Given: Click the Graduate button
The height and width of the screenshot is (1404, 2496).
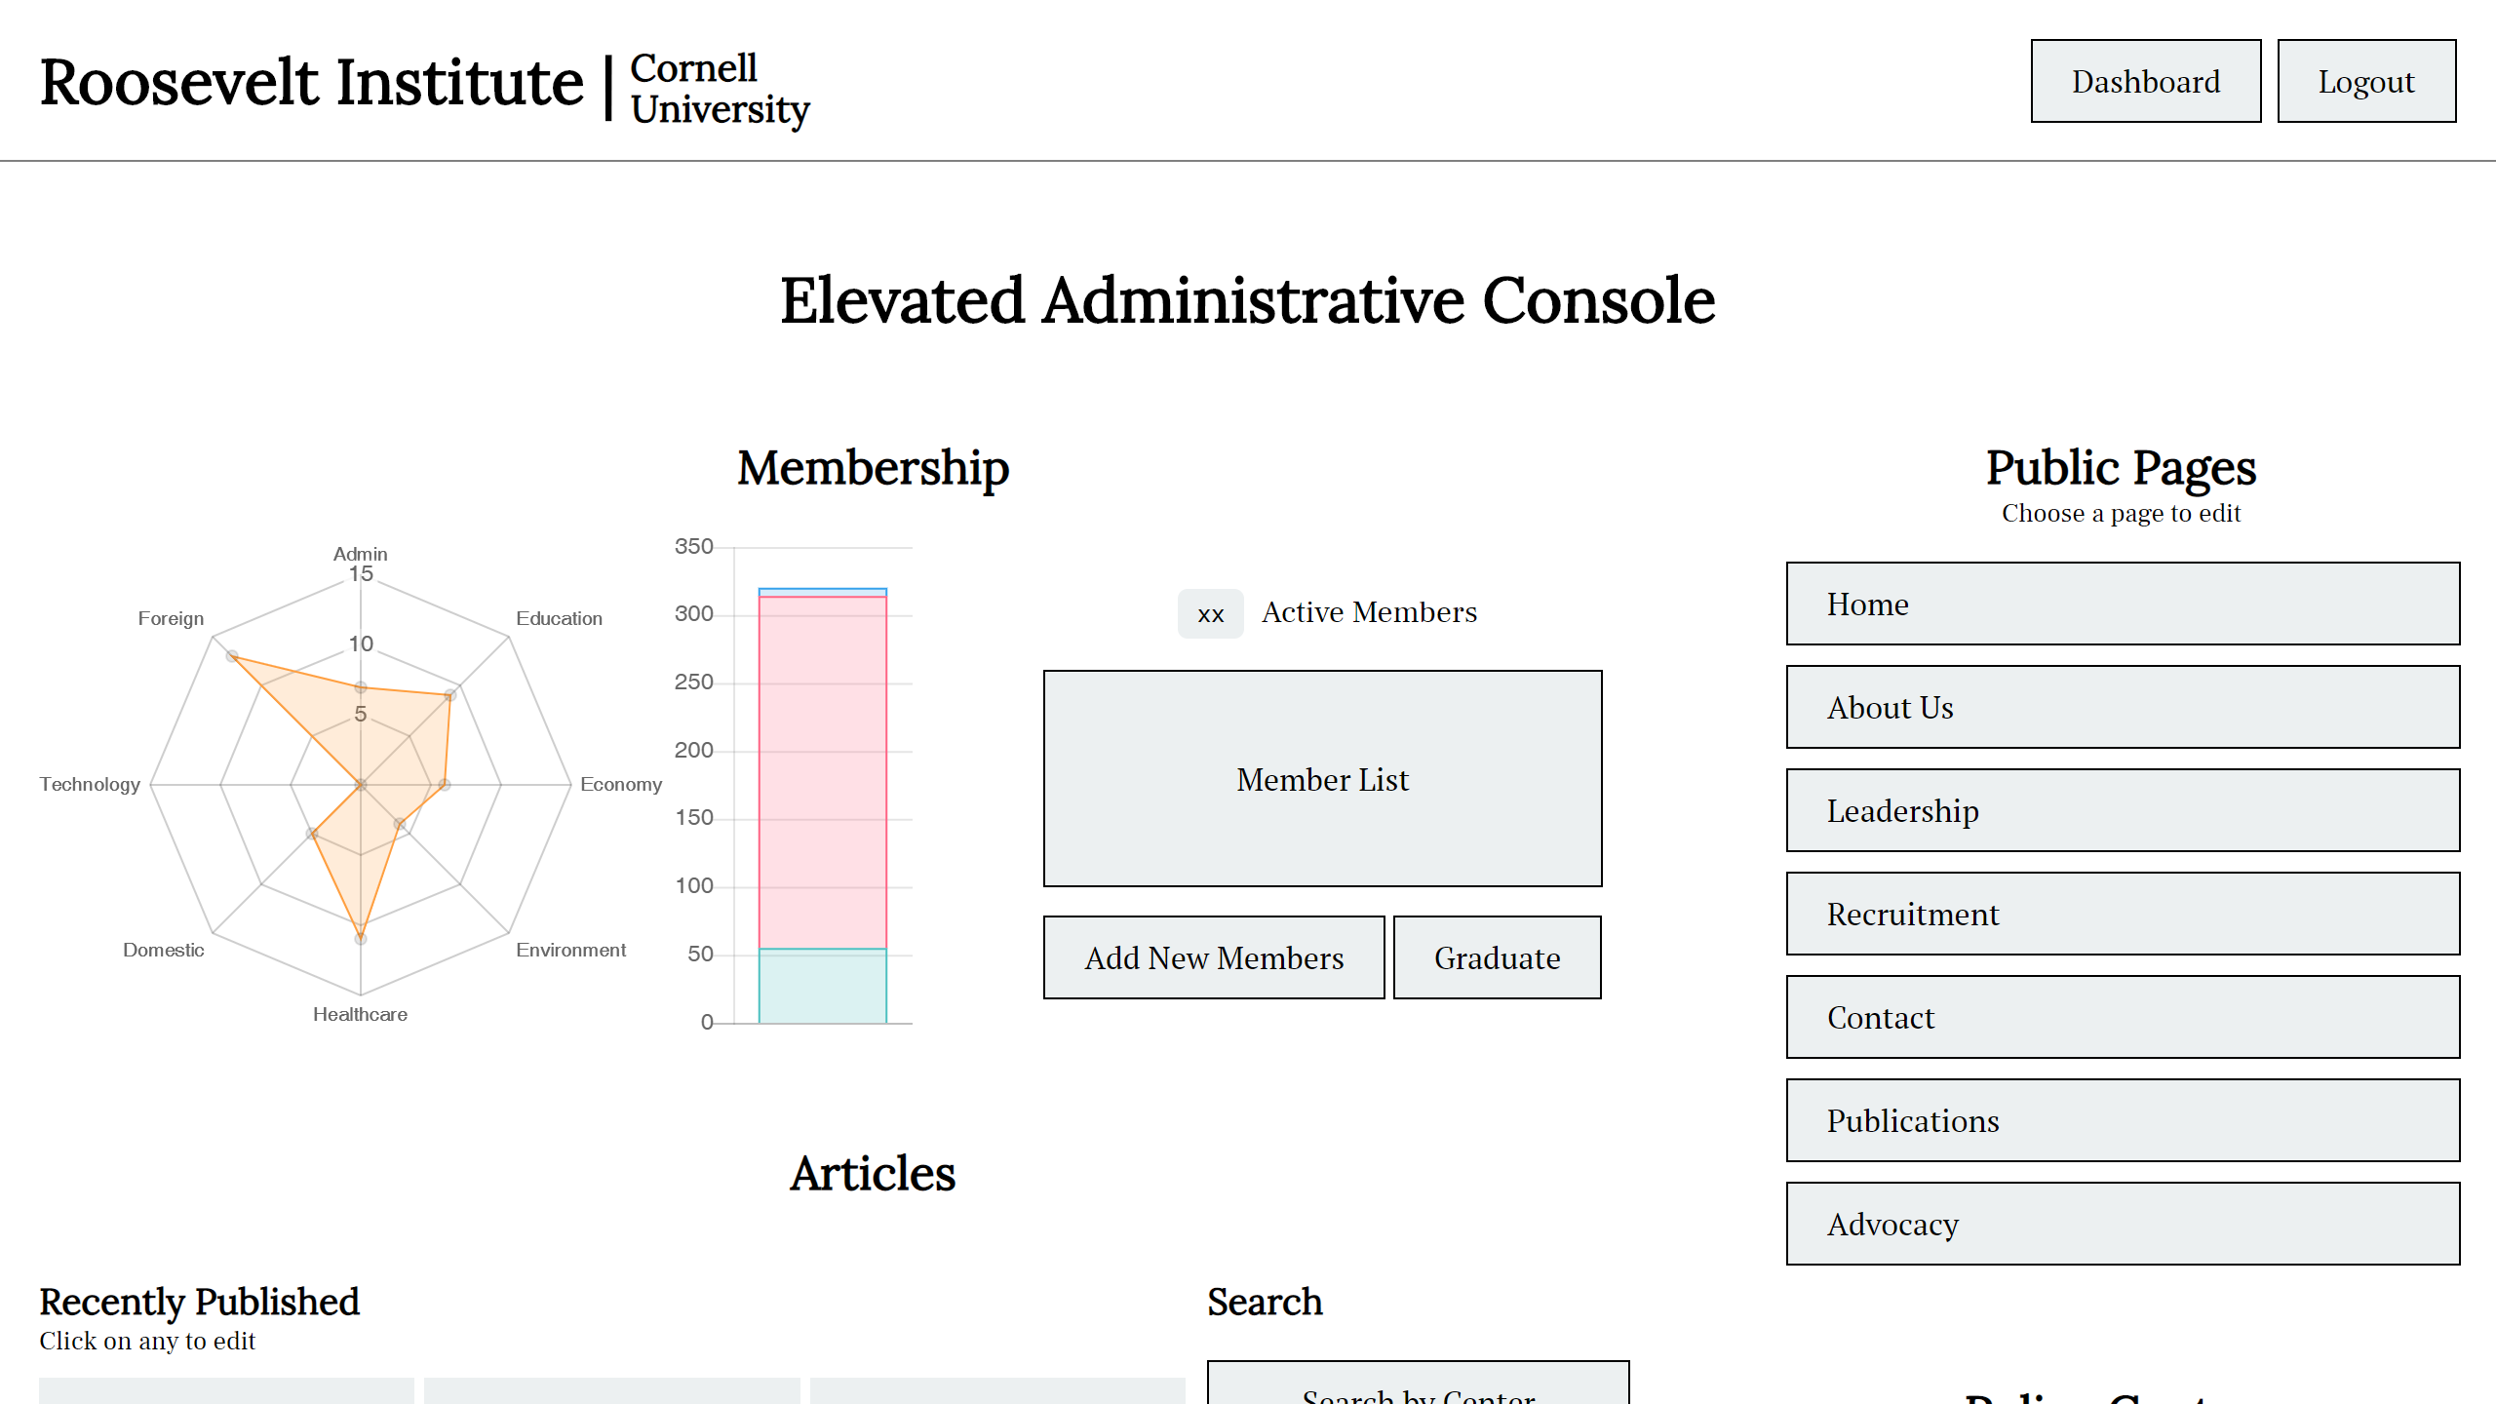Looking at the screenshot, I should 1497,957.
